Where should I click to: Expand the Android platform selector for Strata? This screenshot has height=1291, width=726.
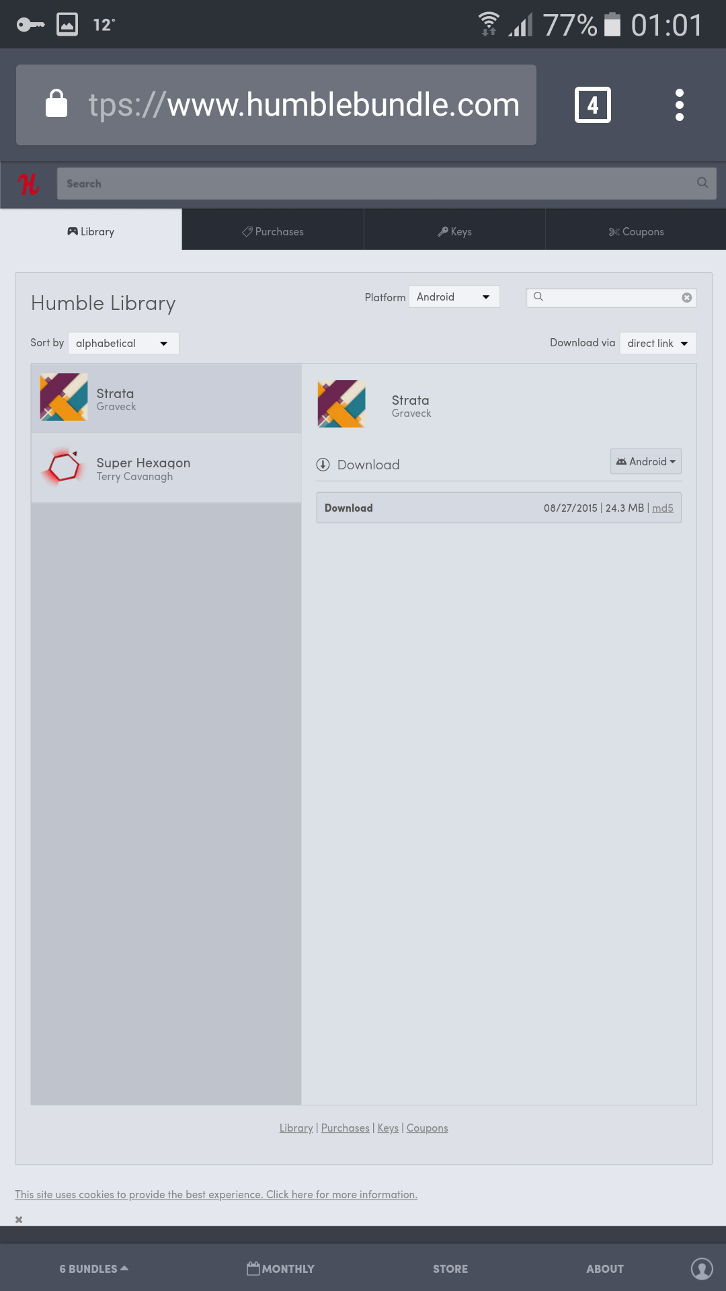pos(645,462)
